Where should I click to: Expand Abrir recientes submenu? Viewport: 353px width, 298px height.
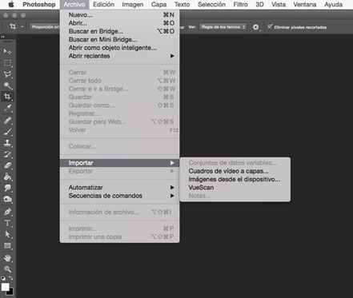pos(120,56)
